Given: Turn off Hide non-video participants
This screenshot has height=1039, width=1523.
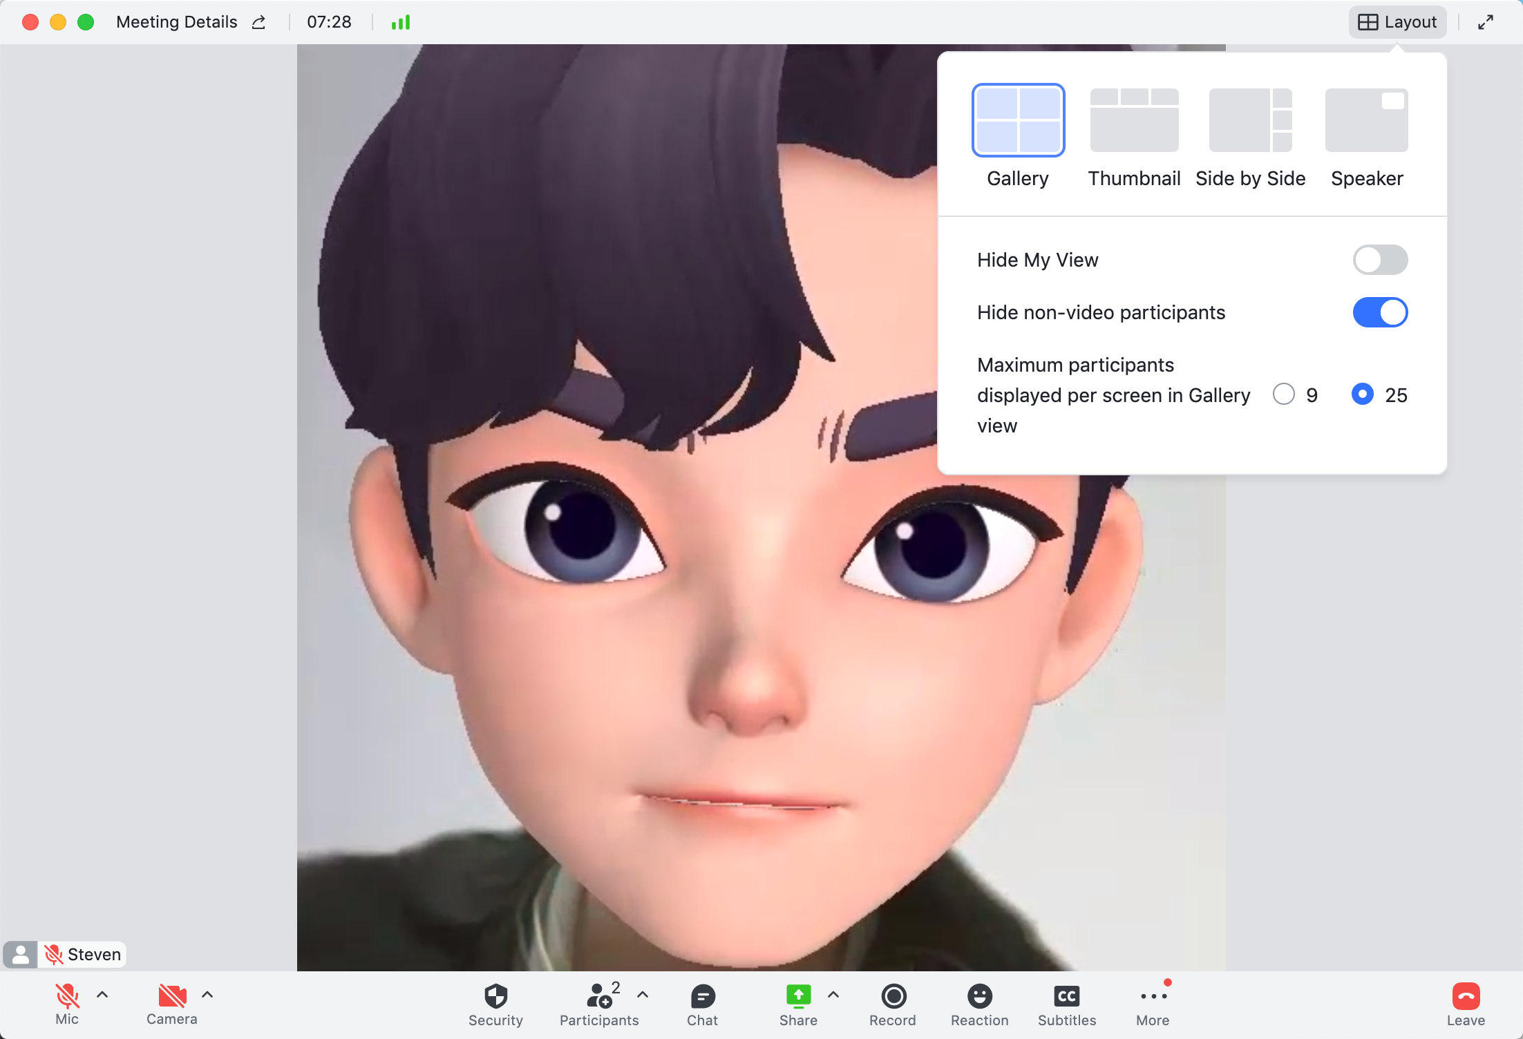Looking at the screenshot, I should pyautogui.click(x=1380, y=312).
